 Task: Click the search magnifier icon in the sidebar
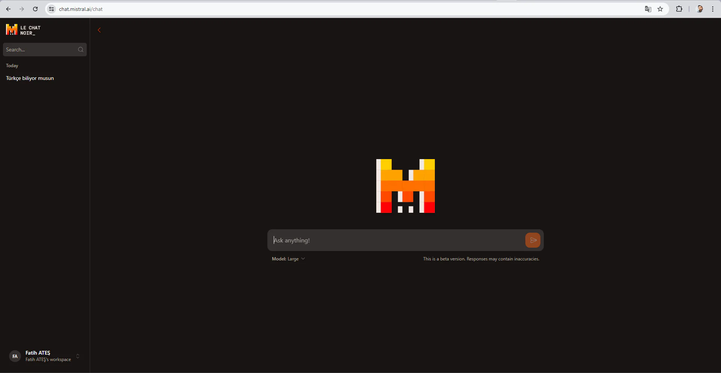tap(81, 50)
